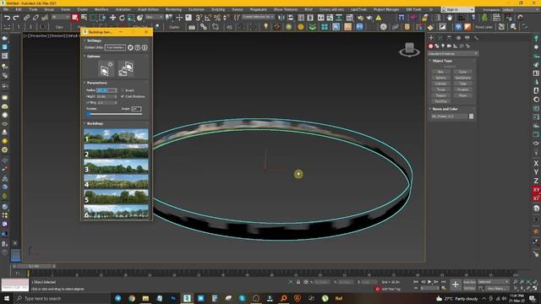The width and height of the screenshot is (541, 304).
Task: Open the Graph Editors menu
Action: pos(148,9)
